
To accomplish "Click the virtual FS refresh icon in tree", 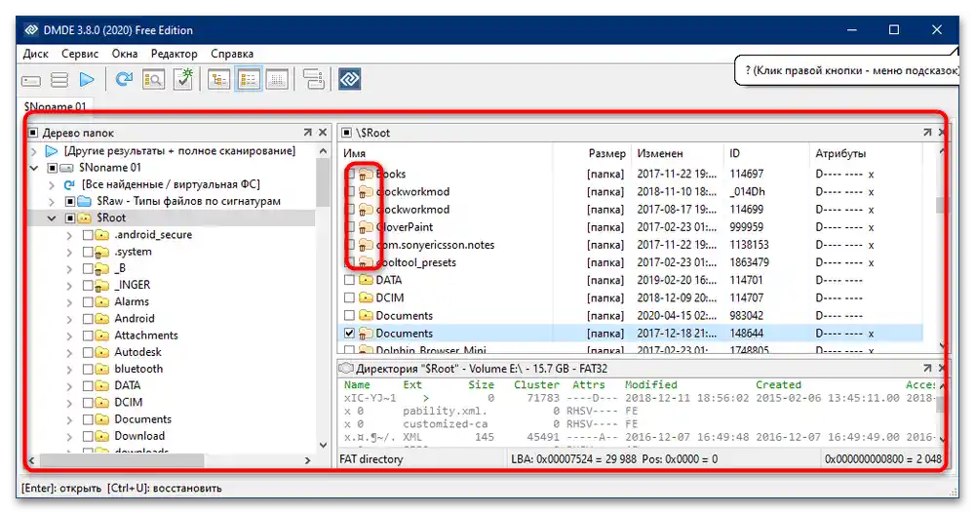I will click(x=69, y=184).
